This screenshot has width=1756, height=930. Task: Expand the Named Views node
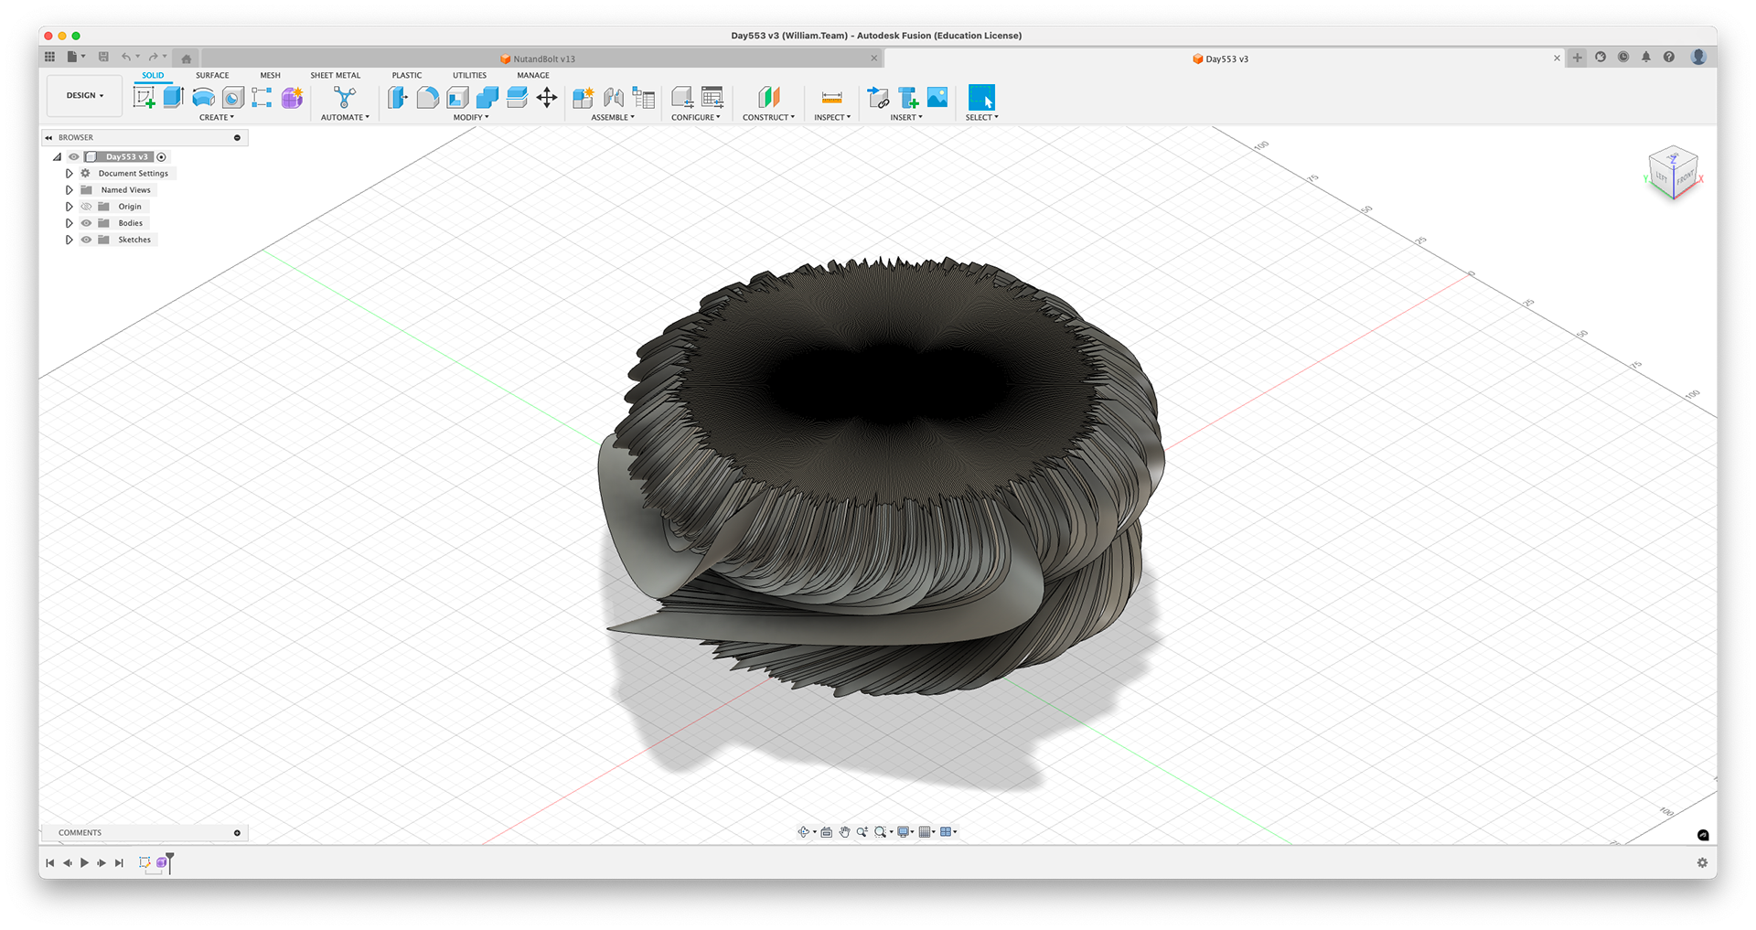[x=69, y=190]
